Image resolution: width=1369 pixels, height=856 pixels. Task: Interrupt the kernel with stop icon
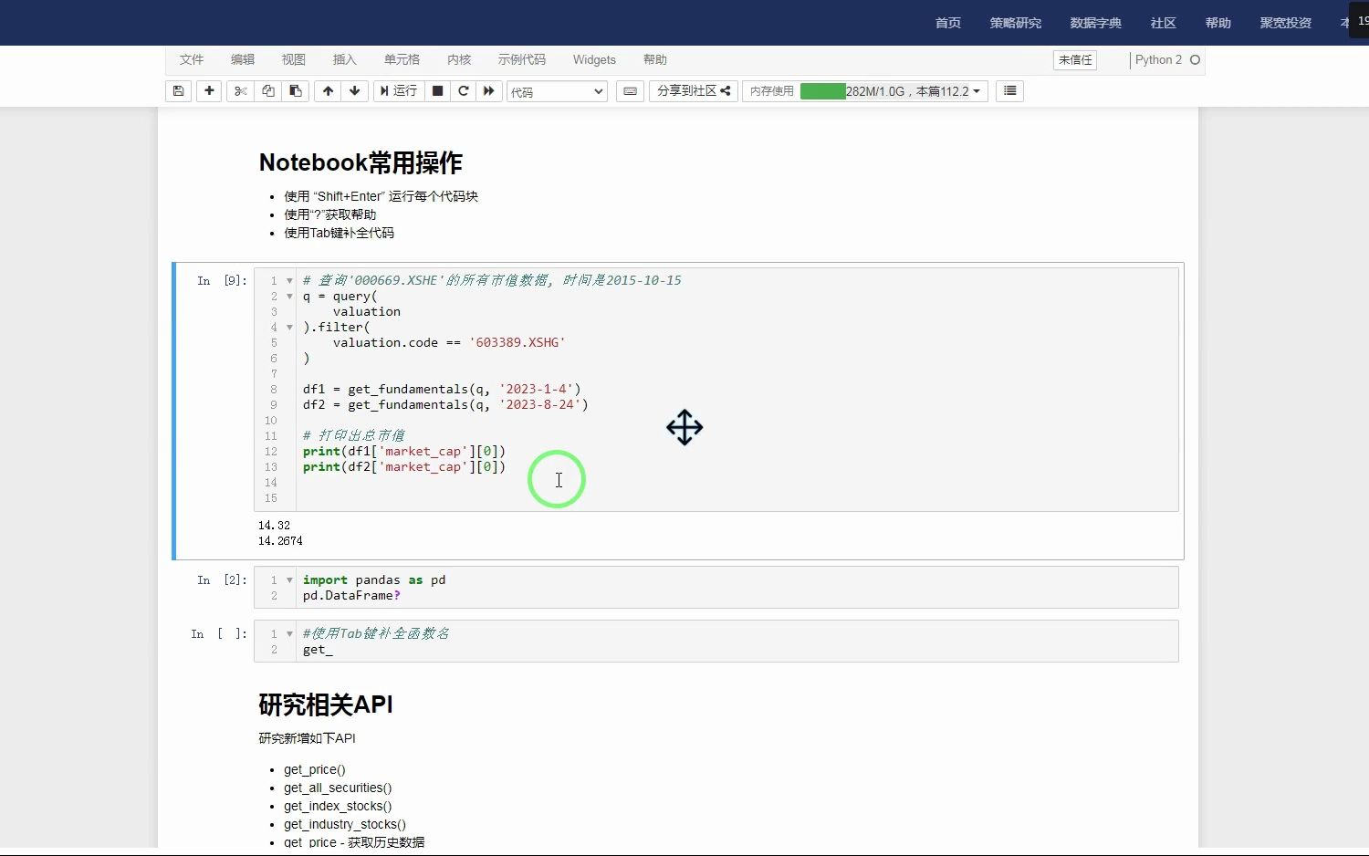pos(438,91)
